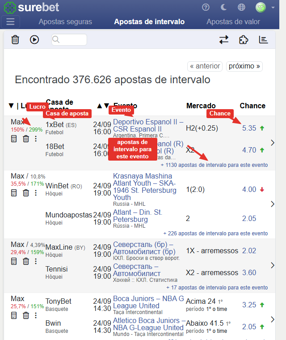The height and width of the screenshot is (340, 286).
Task: Click the 2.02 odds value
Action: point(249,251)
